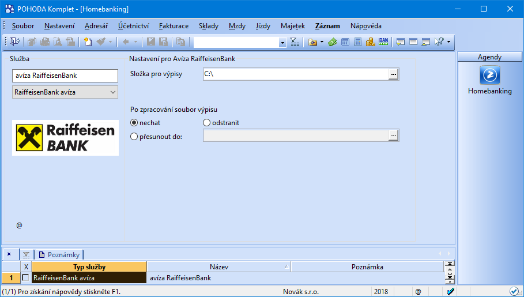The width and height of the screenshot is (524, 297).
Task: Open the Fakturace menu
Action: [174, 26]
